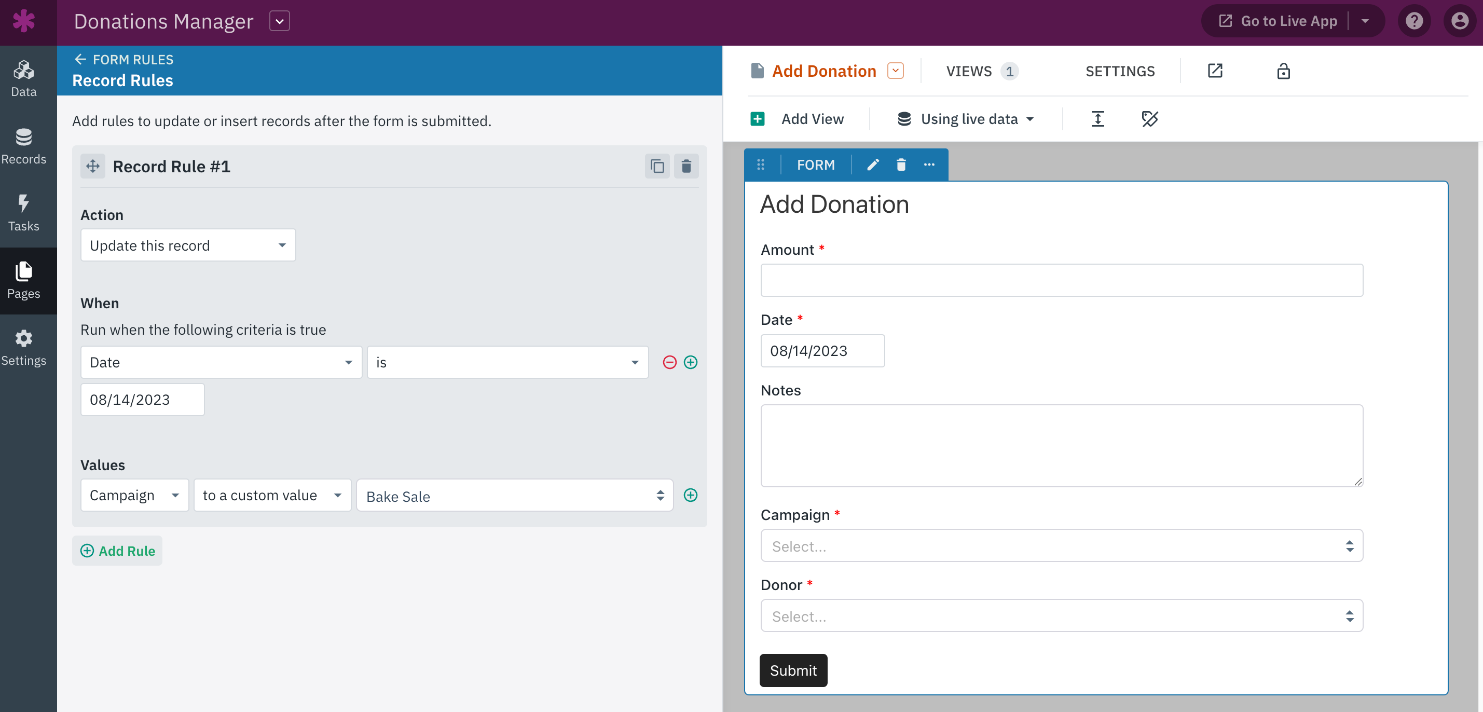Open the Pages section in sidebar
1483x712 pixels.
pyautogui.click(x=23, y=281)
